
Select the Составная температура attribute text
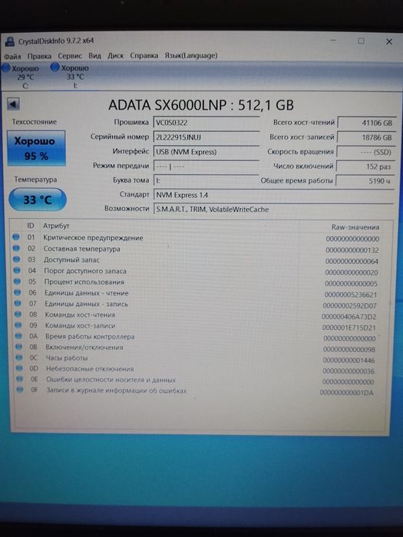click(x=82, y=249)
